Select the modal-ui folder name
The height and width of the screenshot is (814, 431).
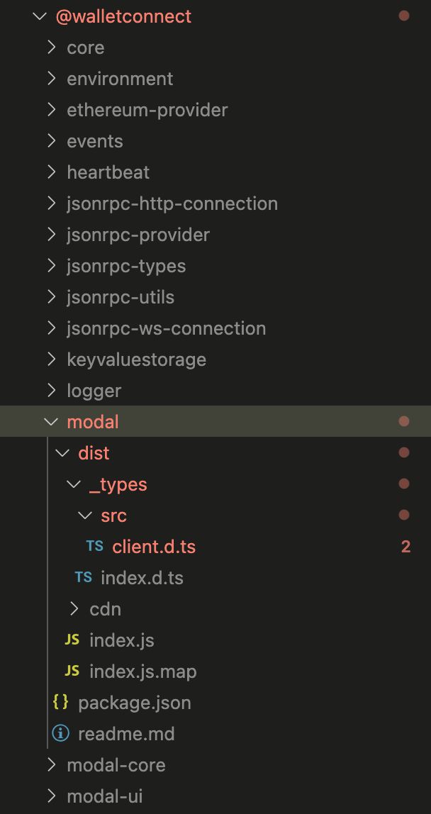105,796
